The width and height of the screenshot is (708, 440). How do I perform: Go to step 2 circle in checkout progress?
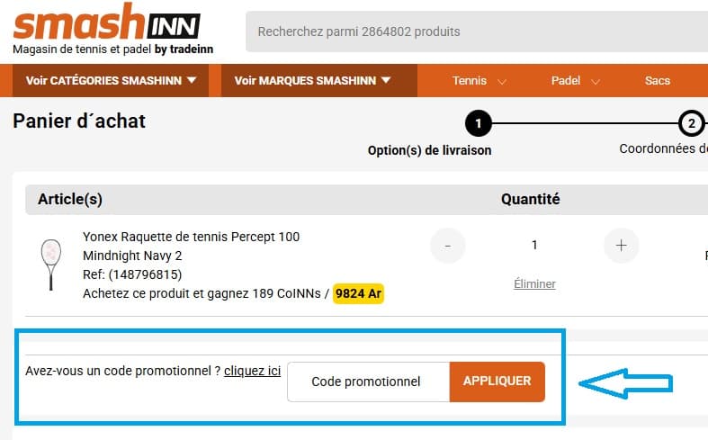[691, 122]
